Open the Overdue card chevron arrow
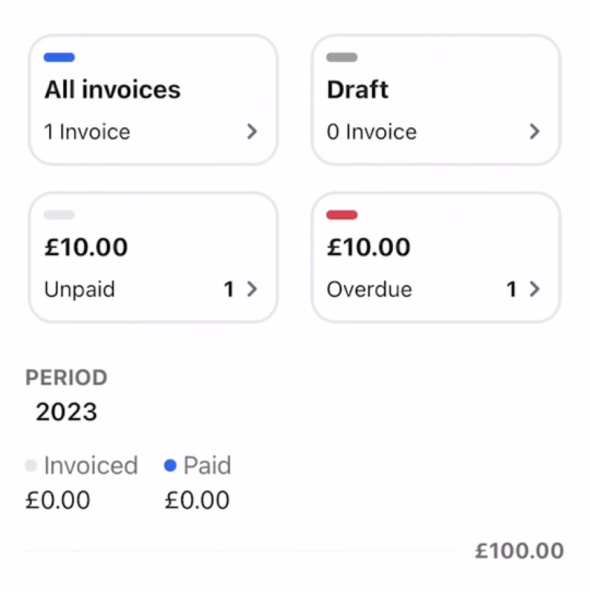Image resolution: width=590 pixels, height=592 pixels. pyautogui.click(x=535, y=290)
